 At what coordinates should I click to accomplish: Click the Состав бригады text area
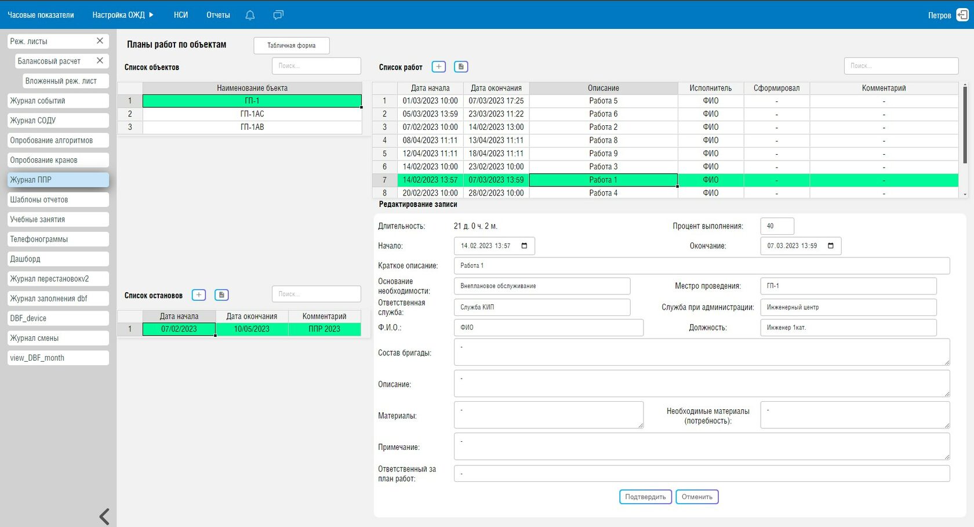[702, 352]
